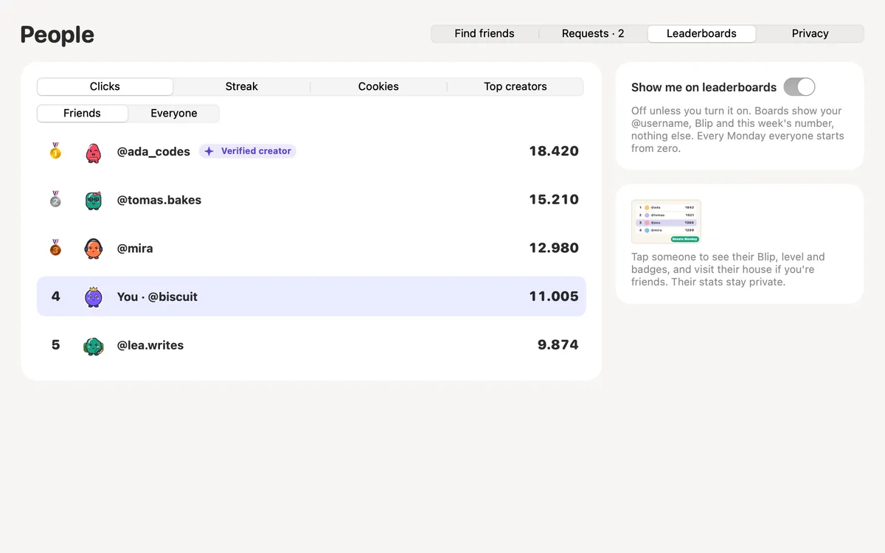Click the gold medal icon for first place
This screenshot has height=553, width=885.
55,151
